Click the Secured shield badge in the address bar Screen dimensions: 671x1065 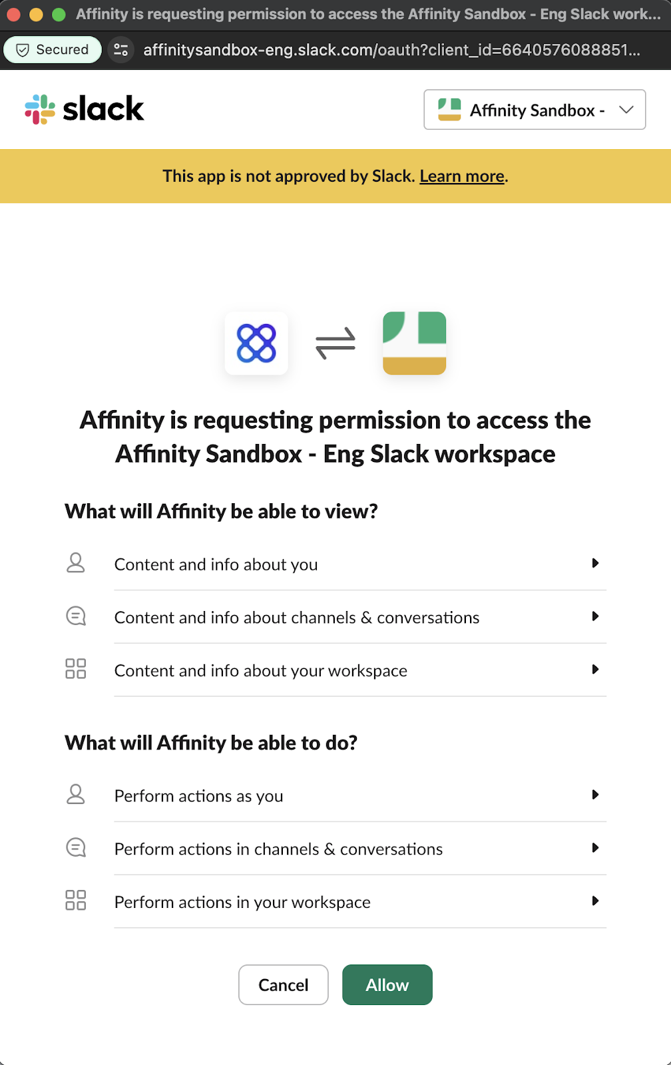pyautogui.click(x=52, y=49)
